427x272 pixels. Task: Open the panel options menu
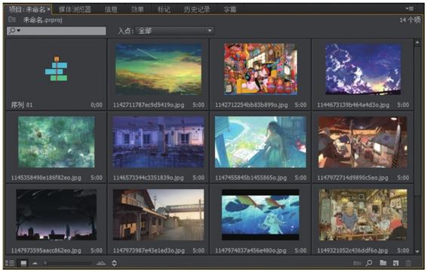[410, 9]
